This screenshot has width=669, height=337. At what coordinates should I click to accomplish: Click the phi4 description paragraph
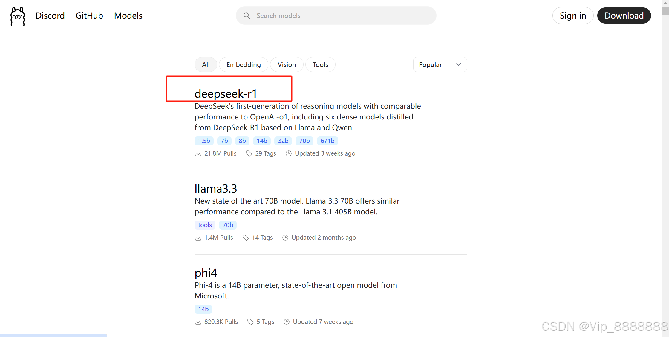pyautogui.click(x=296, y=291)
